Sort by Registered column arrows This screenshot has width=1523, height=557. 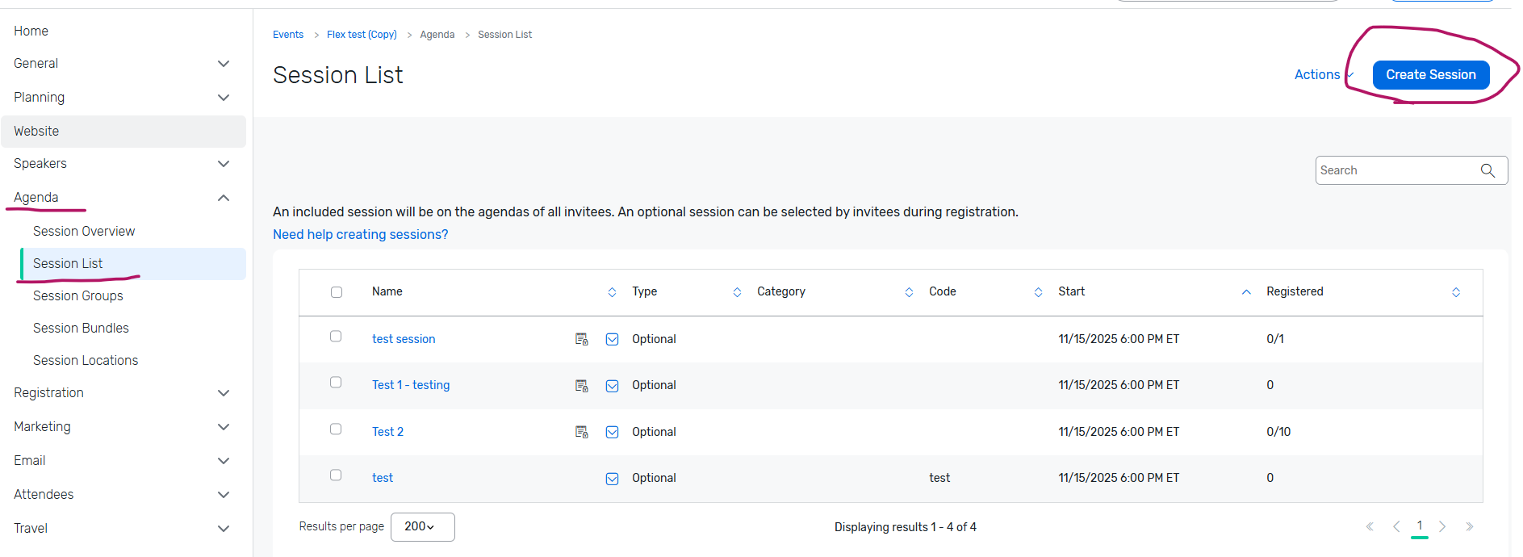1456,292
